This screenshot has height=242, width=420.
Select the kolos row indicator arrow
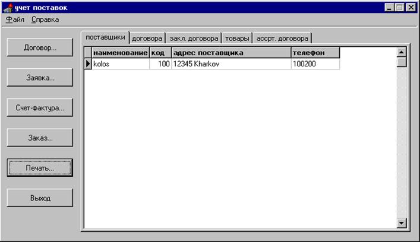coord(89,63)
